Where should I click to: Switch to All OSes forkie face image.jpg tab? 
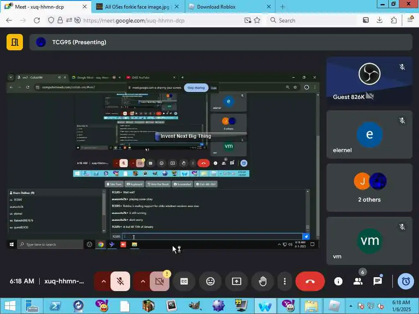coord(137,7)
